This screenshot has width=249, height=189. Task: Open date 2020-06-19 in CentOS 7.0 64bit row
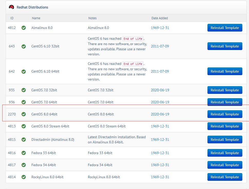(x=160, y=102)
